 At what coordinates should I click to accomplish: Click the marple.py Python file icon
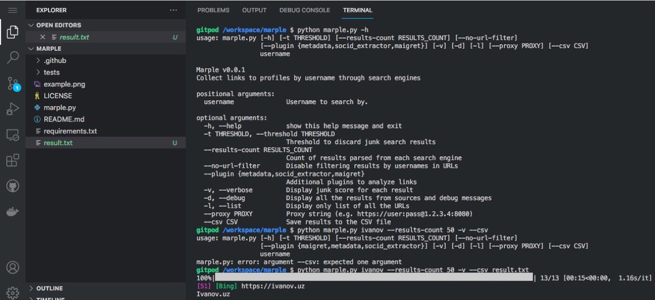[38, 107]
